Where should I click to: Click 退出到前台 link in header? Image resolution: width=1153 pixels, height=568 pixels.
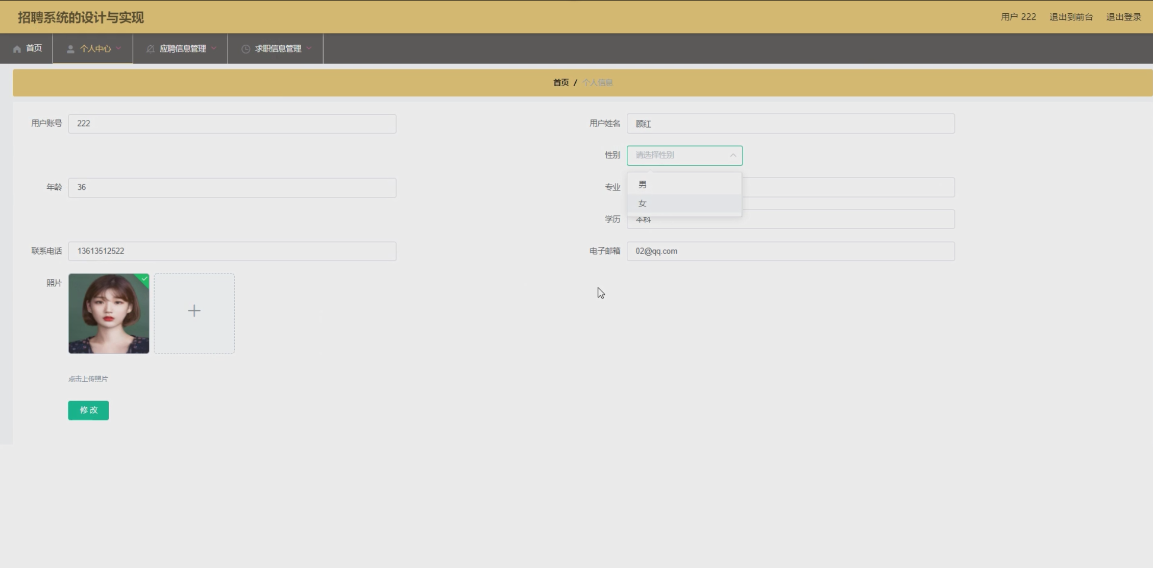(1070, 17)
